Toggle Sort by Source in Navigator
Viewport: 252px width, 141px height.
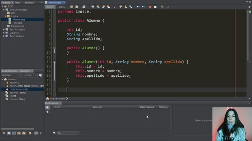coord(41,133)
